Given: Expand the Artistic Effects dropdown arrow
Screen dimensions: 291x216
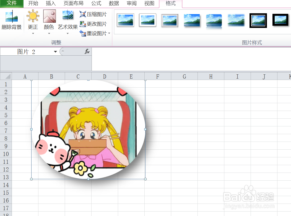Looking at the screenshot, I should pos(67,33).
